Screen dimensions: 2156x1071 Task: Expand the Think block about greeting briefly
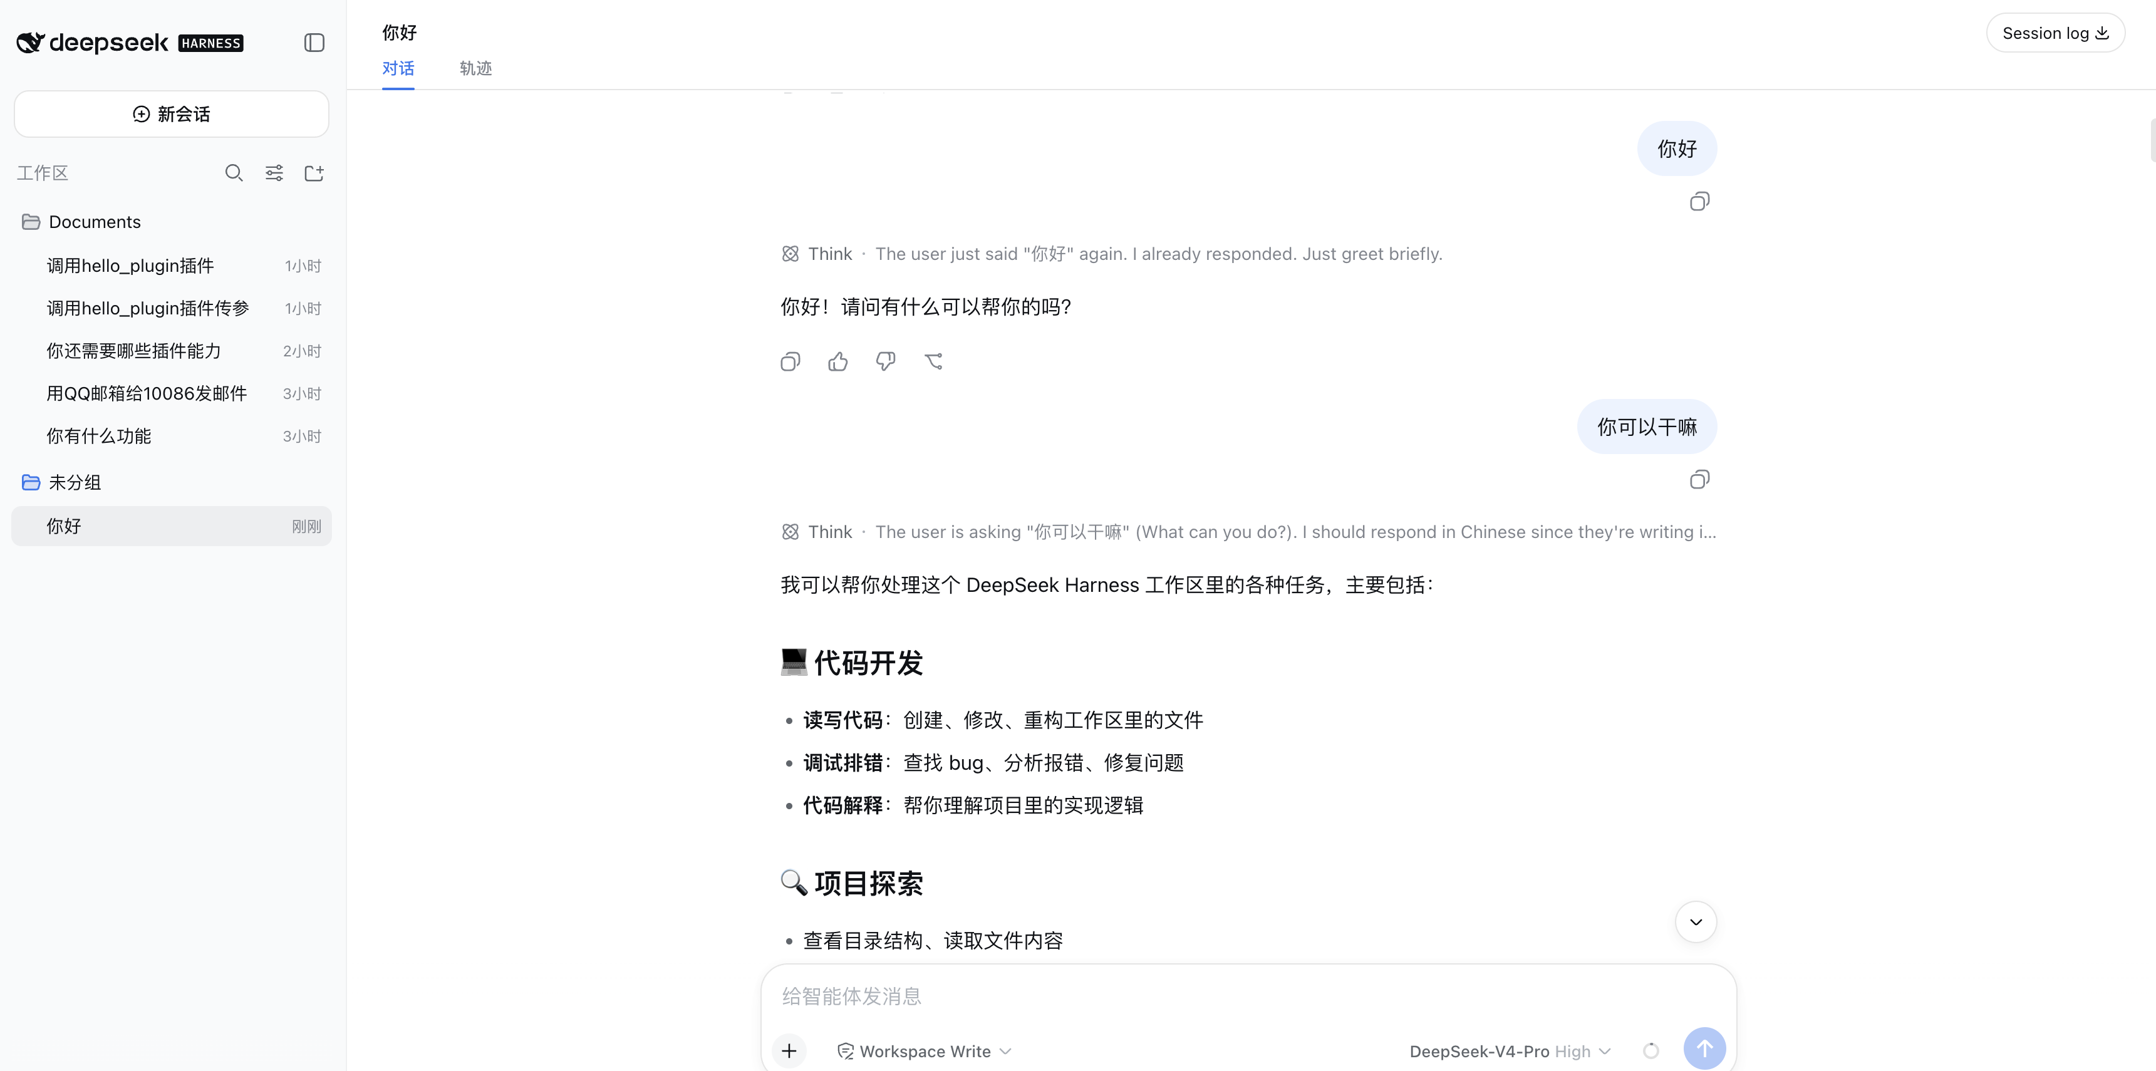pos(1111,254)
